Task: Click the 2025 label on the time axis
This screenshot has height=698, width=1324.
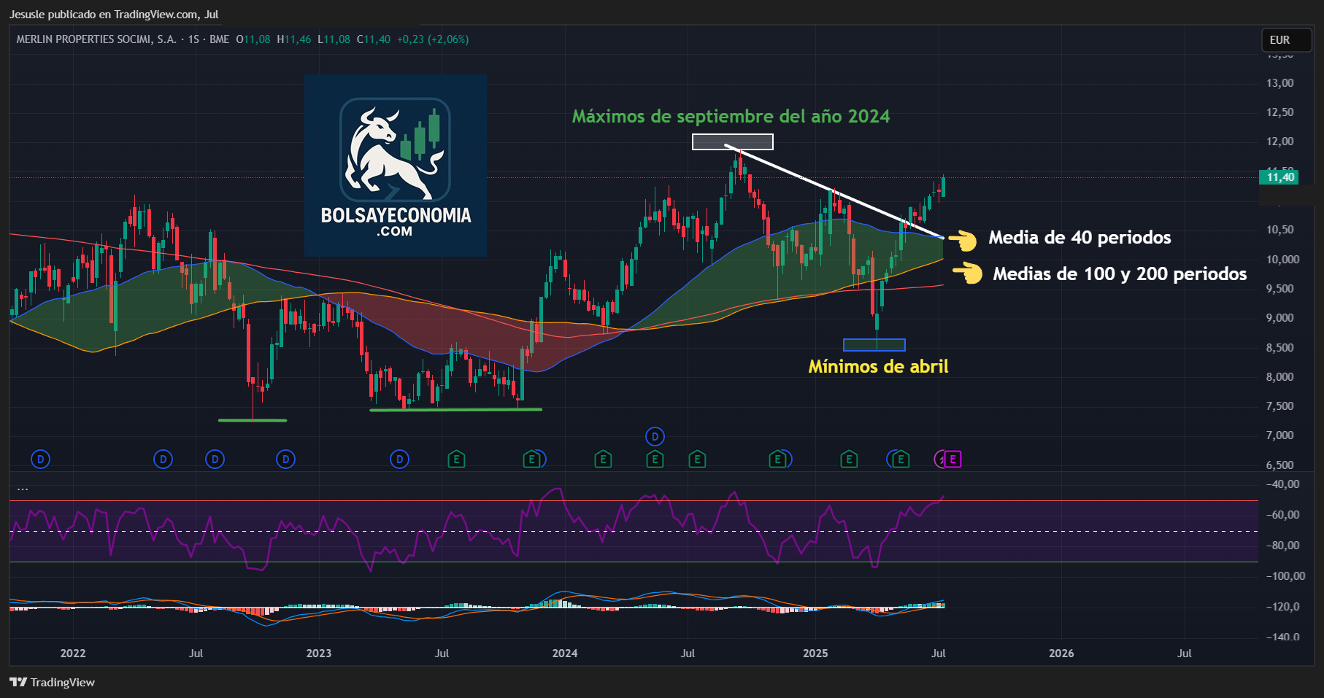Action: 815,653
